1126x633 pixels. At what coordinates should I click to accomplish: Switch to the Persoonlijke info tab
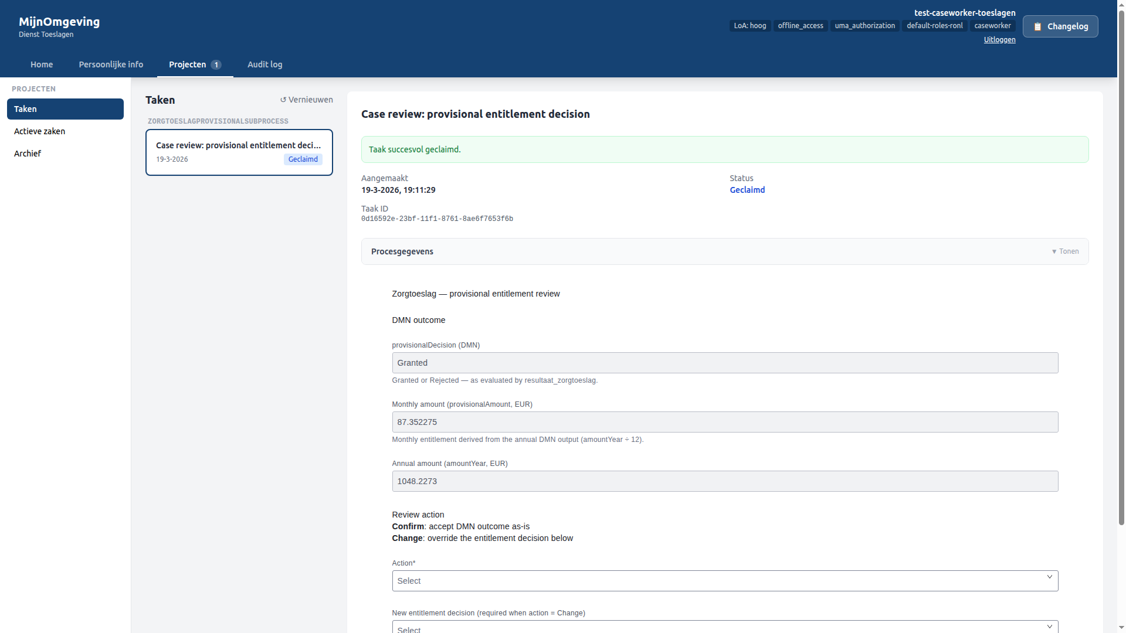[x=110, y=64]
